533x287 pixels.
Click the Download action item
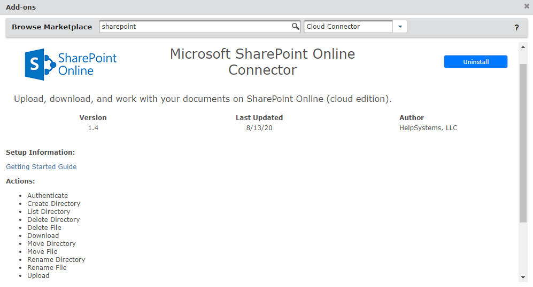pos(43,235)
